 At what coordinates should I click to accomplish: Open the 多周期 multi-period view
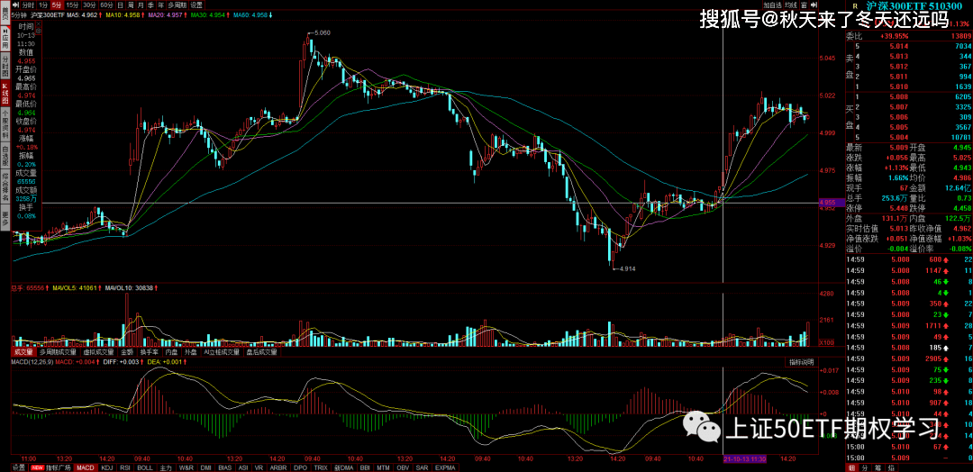coord(177,5)
